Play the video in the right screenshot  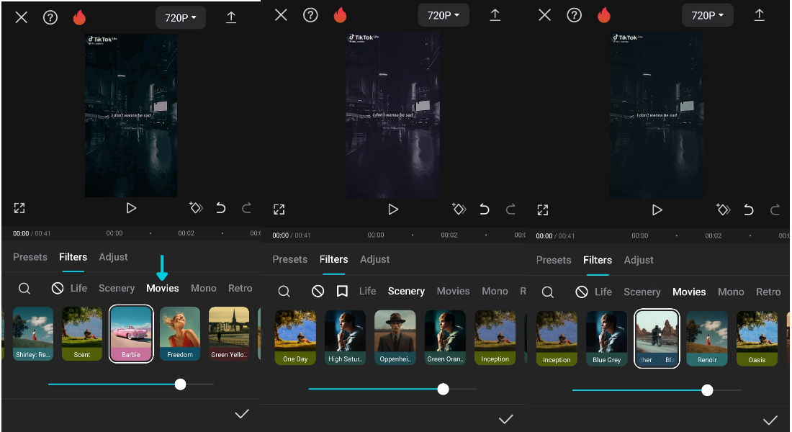657,210
